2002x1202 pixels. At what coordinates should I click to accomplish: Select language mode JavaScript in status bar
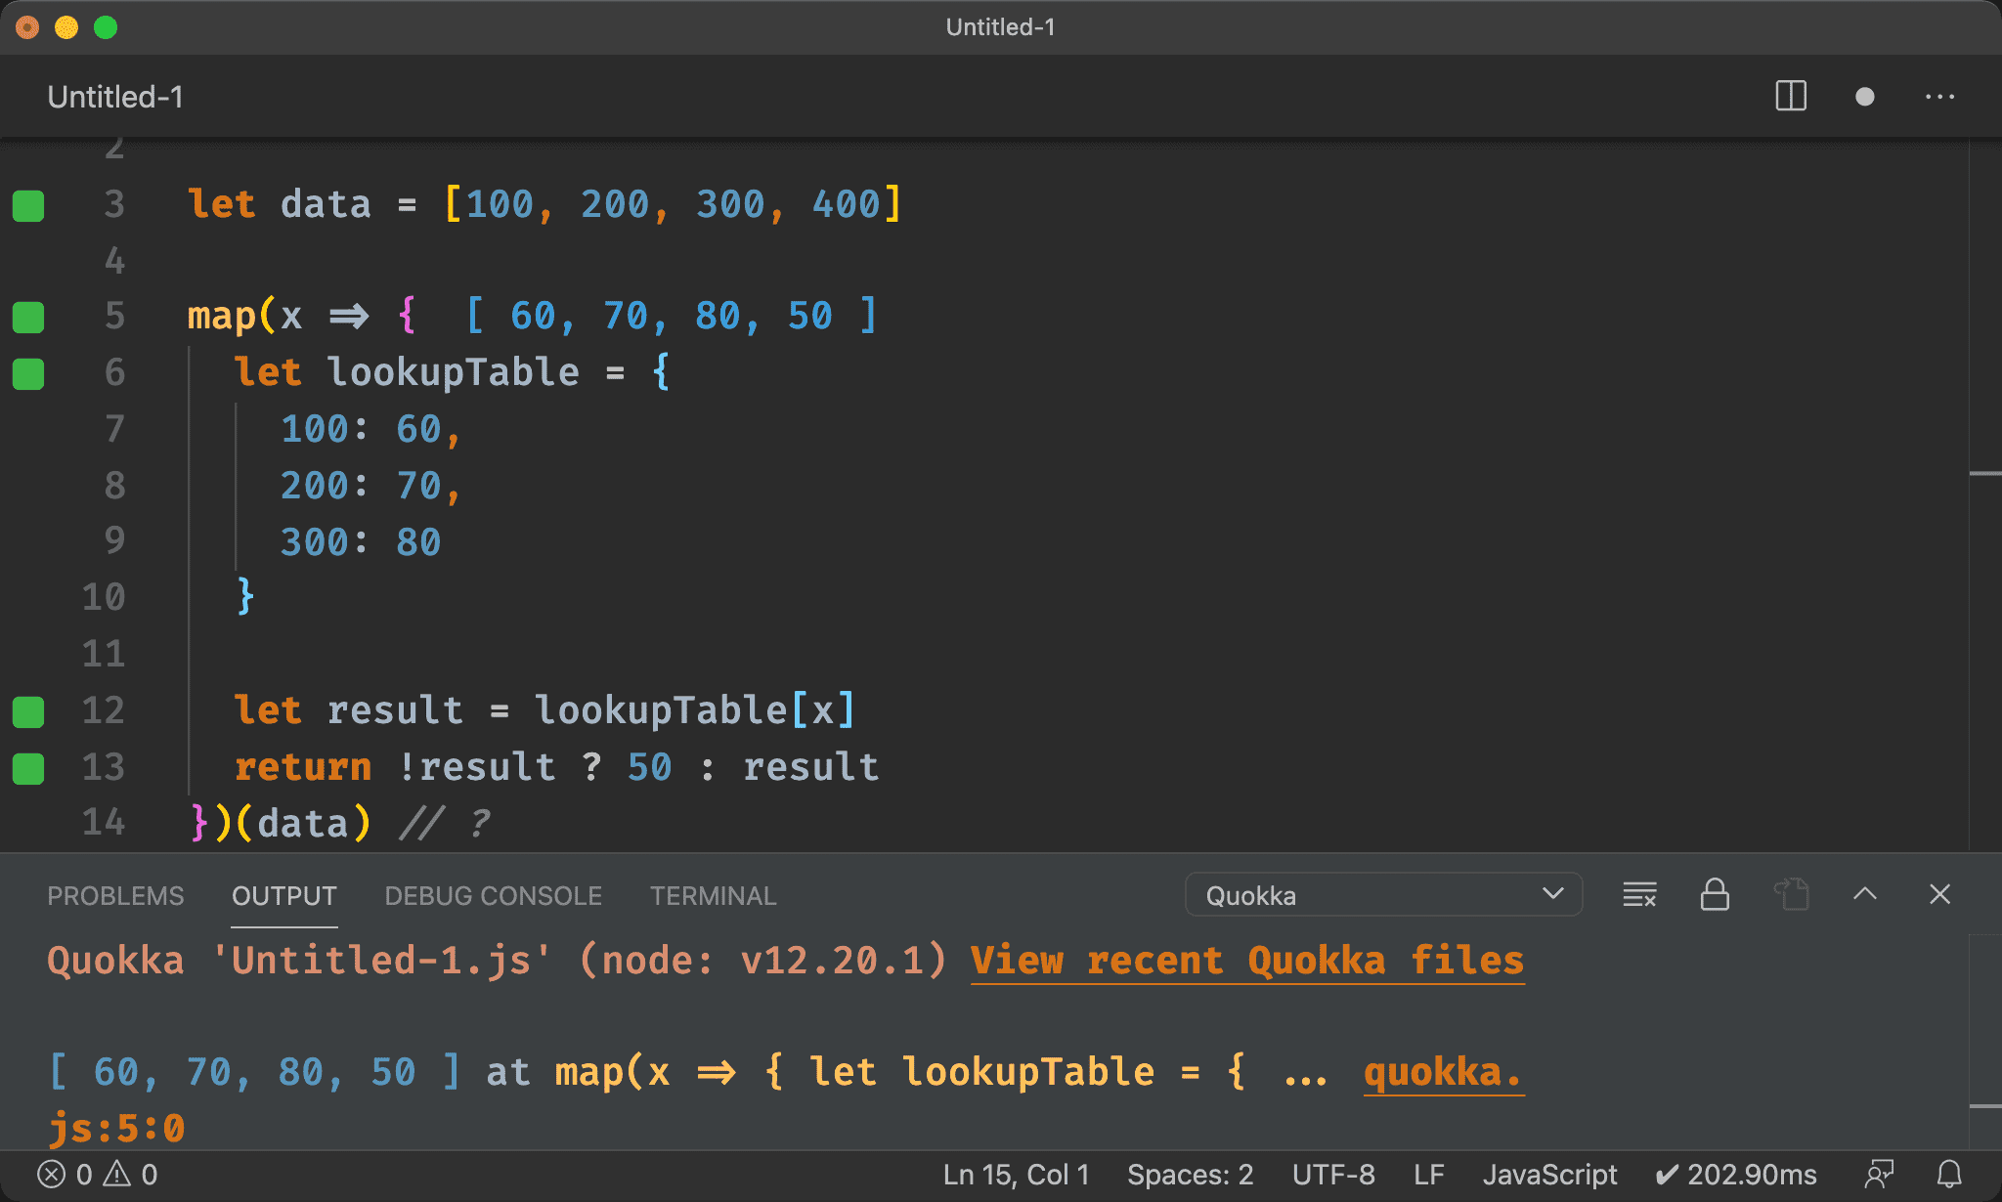1549,1175
